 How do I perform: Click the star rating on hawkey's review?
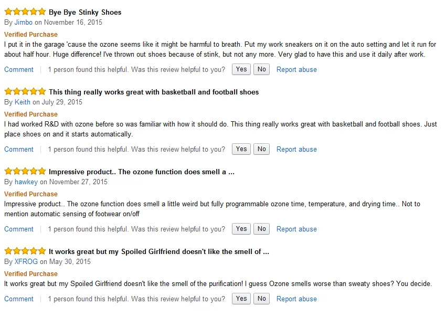25,172
